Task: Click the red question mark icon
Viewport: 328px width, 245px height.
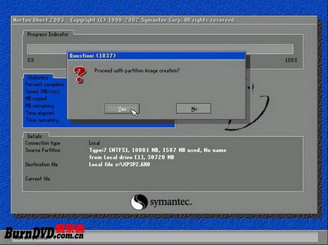Action: point(79,75)
